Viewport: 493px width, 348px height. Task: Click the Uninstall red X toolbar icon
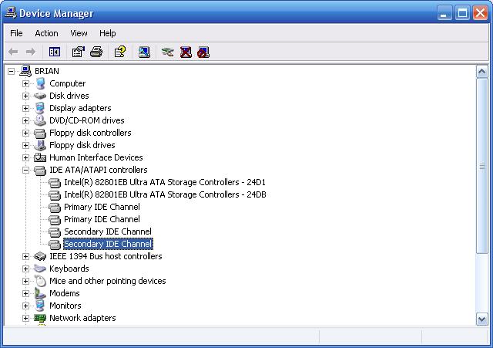(186, 52)
